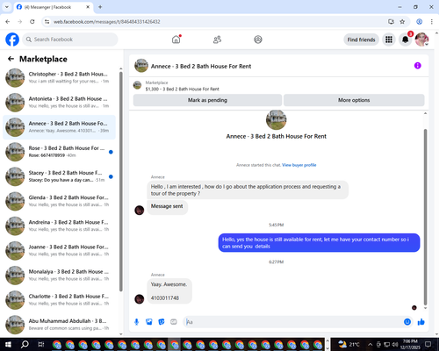Open the Christopher conversation

tap(60, 78)
